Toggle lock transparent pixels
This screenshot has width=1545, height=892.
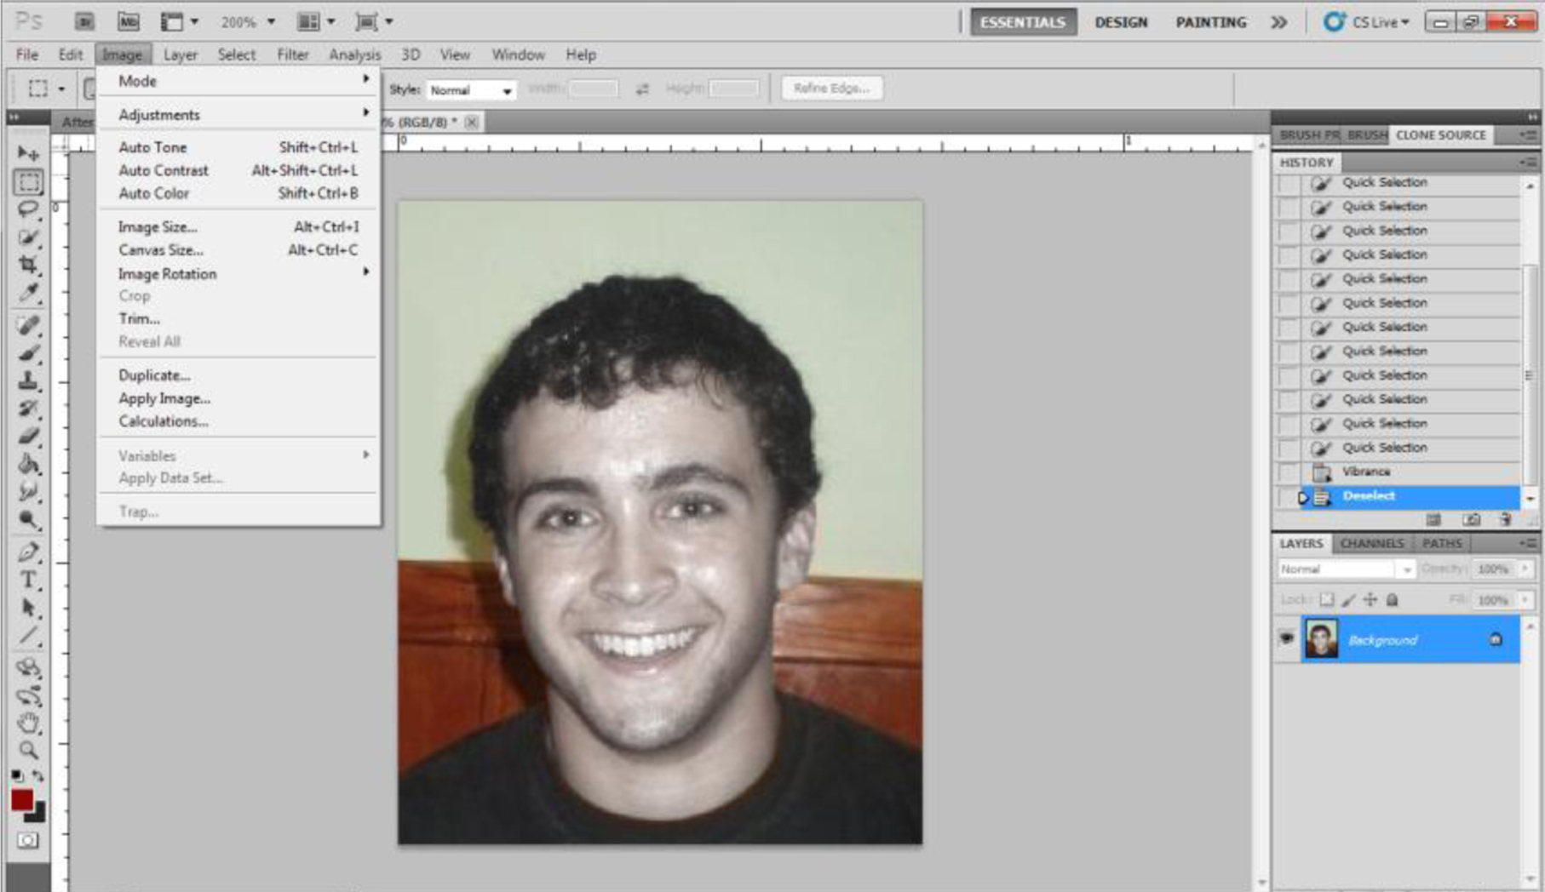tap(1327, 600)
